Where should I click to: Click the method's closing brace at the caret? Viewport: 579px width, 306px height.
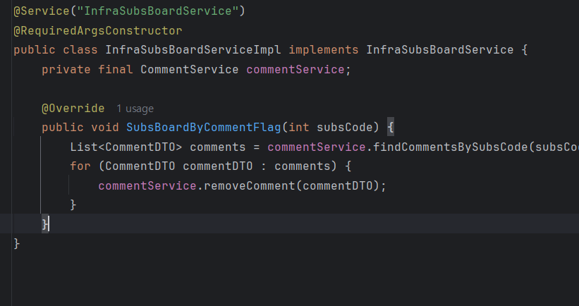tap(44, 224)
